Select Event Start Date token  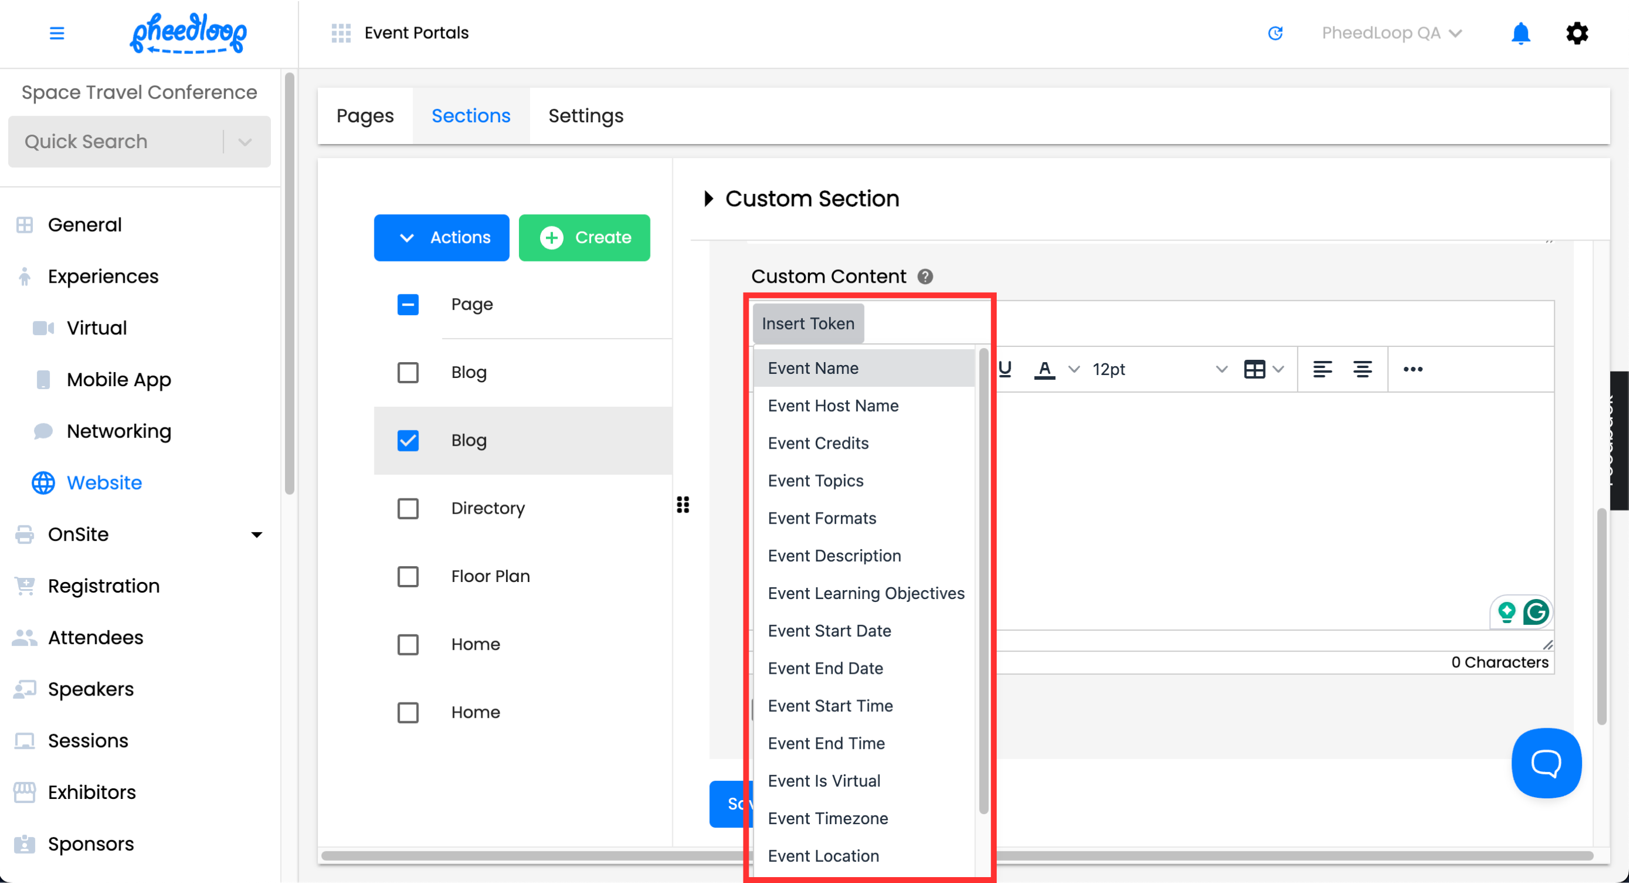point(829,631)
